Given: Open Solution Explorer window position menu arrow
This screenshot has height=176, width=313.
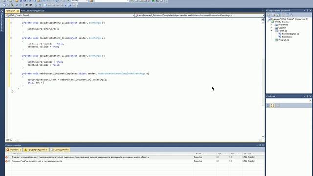Looking at the screenshot, I should (304, 10).
